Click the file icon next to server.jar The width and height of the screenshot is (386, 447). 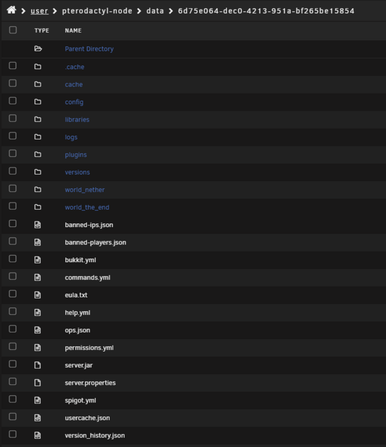tap(37, 365)
